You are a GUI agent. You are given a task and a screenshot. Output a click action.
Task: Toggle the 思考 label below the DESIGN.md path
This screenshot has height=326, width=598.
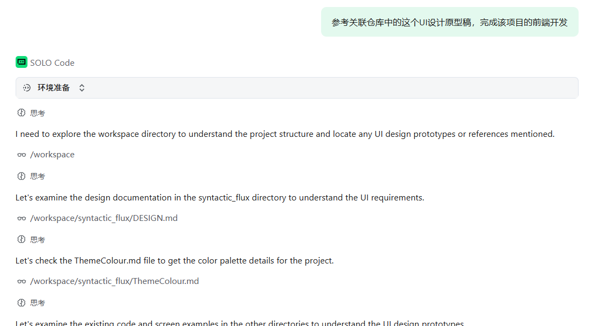coord(38,240)
